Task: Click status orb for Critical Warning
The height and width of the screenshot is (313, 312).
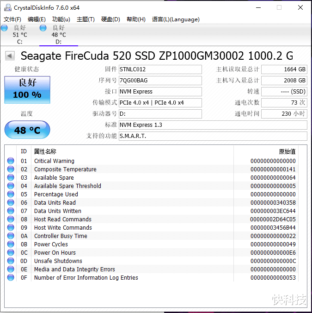Action: coord(11,161)
